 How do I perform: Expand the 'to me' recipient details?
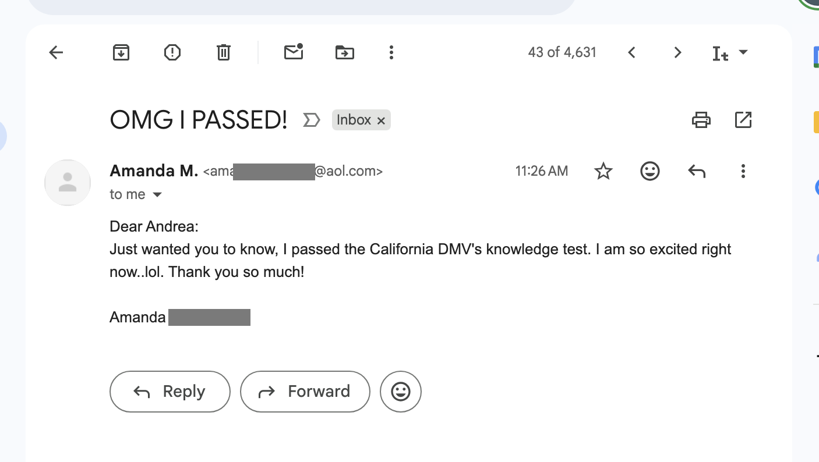pos(157,194)
